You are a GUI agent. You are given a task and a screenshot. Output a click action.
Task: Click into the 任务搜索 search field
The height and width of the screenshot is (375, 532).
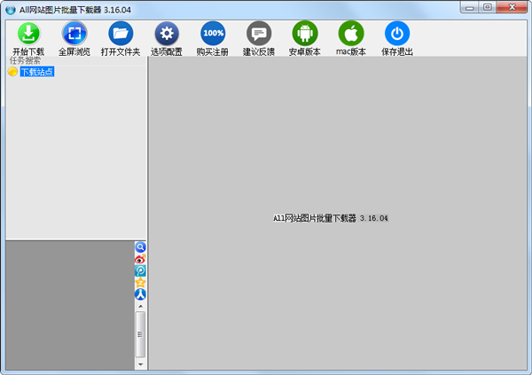pyautogui.click(x=76, y=61)
